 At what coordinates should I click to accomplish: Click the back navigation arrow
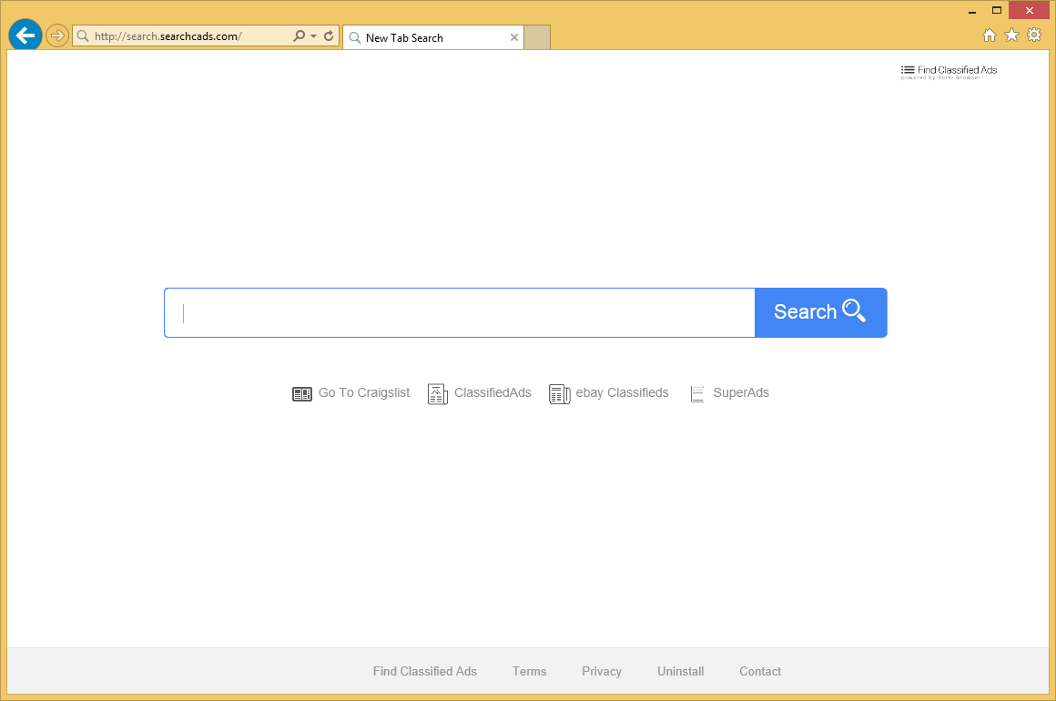pos(25,35)
